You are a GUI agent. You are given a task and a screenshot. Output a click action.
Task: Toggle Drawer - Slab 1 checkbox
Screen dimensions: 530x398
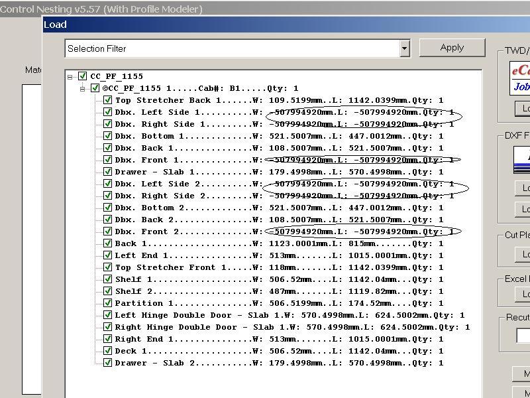coord(107,172)
